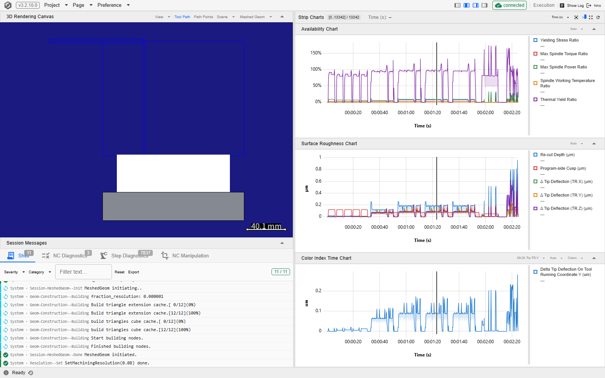Toggle Program-side Cusp series visibility

click(x=535, y=168)
